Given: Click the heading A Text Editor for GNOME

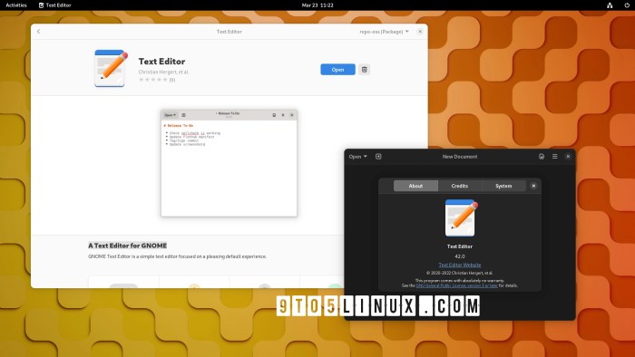Looking at the screenshot, I should point(128,246).
